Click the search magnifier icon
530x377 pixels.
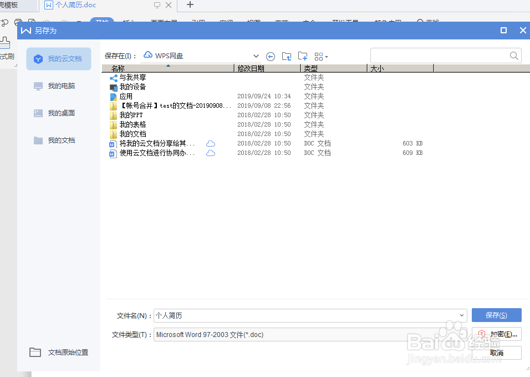(x=514, y=56)
